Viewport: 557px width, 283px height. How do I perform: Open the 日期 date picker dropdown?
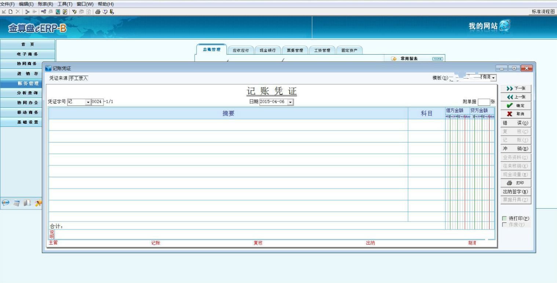[291, 102]
